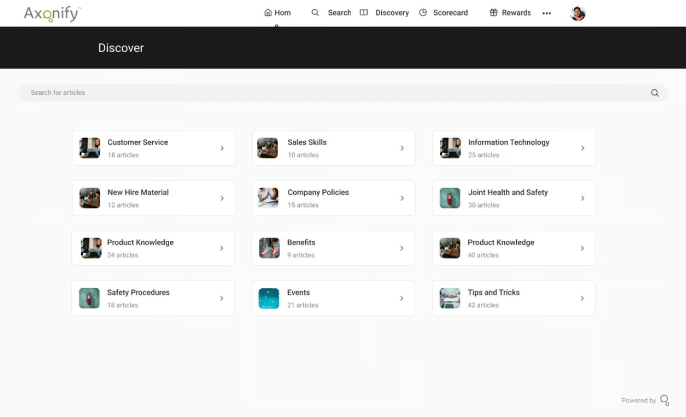The width and height of the screenshot is (686, 417).
Task: Expand Customer Service category chevron
Action: click(x=222, y=148)
